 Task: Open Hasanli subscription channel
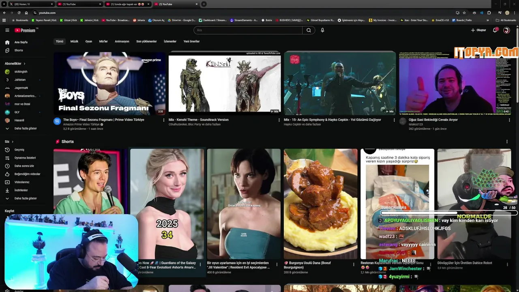point(19,120)
